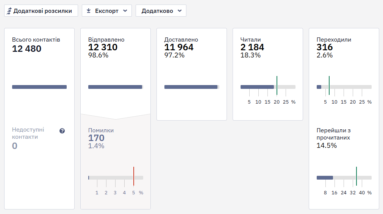Click the Читали card heading
The image size is (383, 214).
point(251,39)
